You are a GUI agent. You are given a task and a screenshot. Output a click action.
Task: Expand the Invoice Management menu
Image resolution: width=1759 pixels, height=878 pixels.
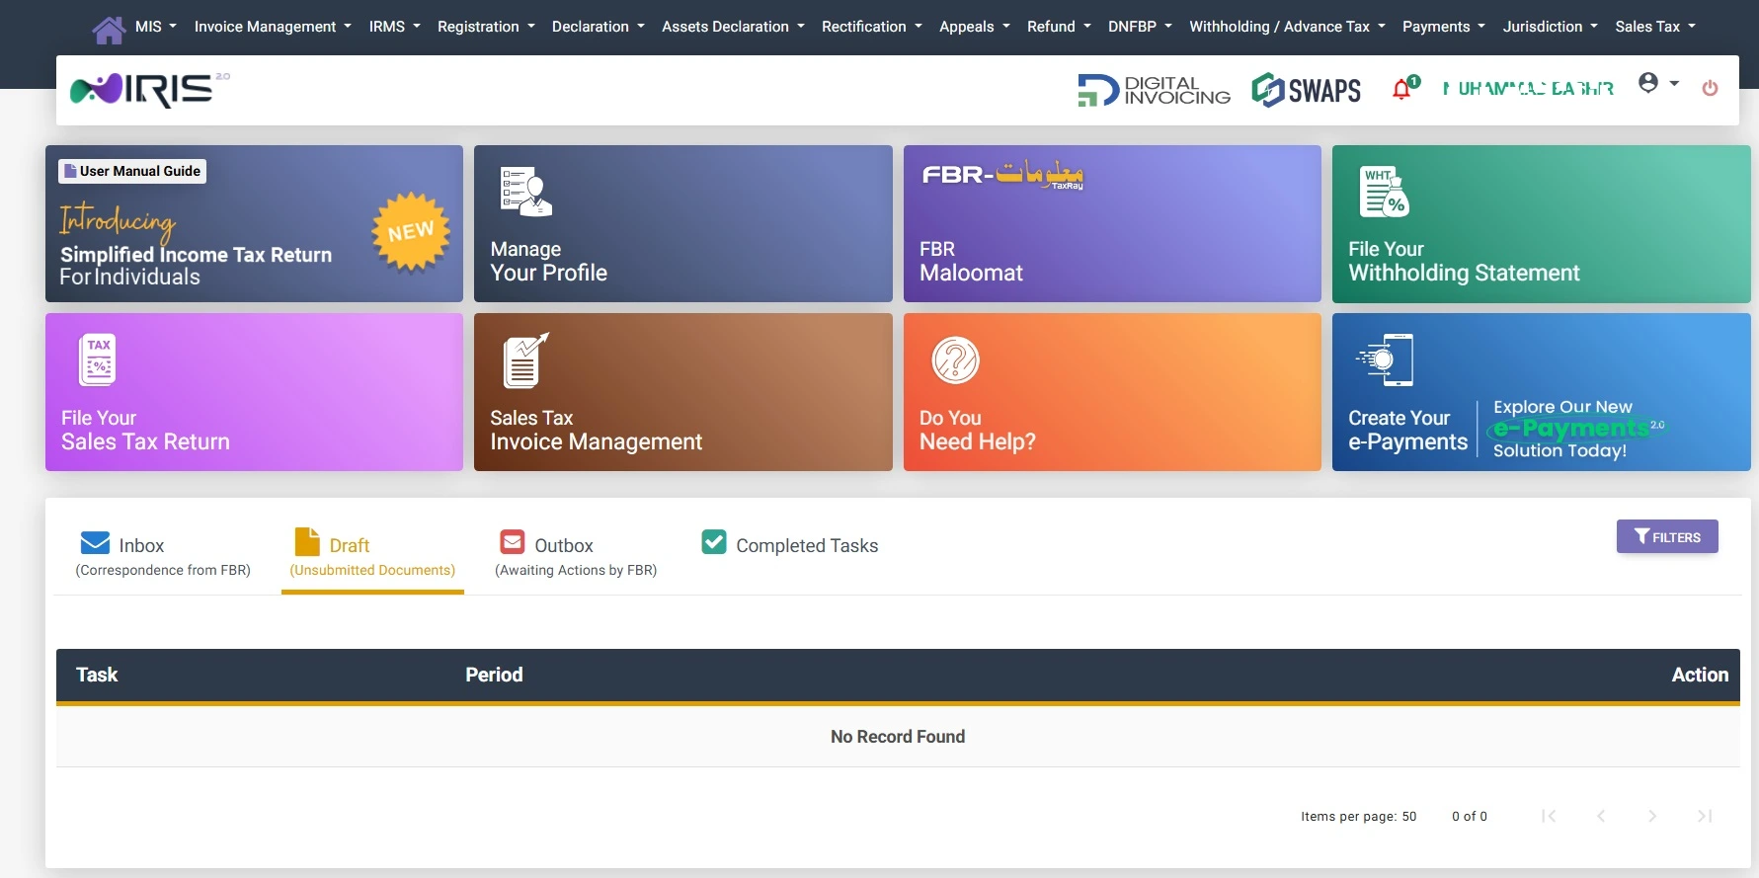[273, 27]
